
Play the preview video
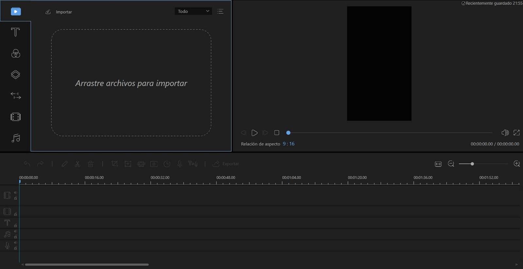click(254, 133)
